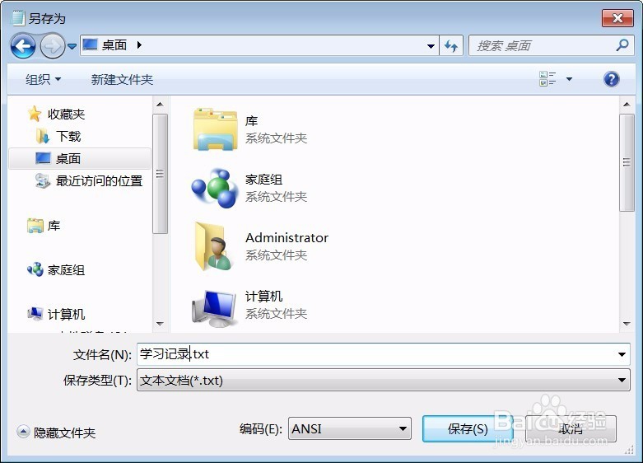Toggle 隐藏文件夹 collapse button

[23, 432]
